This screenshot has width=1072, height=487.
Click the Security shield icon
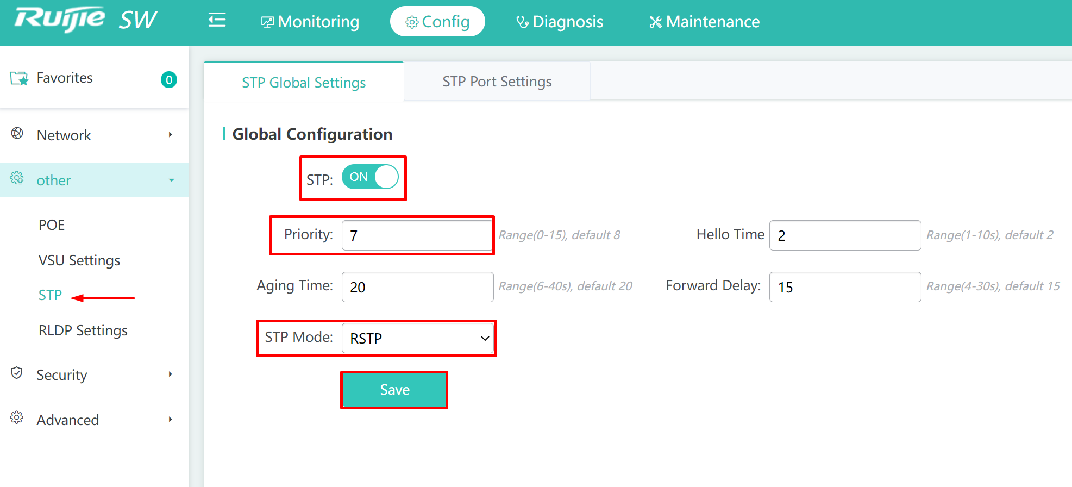pos(17,373)
